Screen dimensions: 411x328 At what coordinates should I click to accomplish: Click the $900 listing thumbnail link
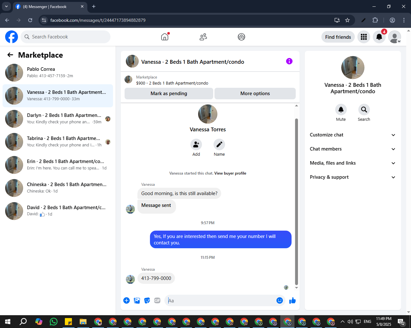click(128, 79)
